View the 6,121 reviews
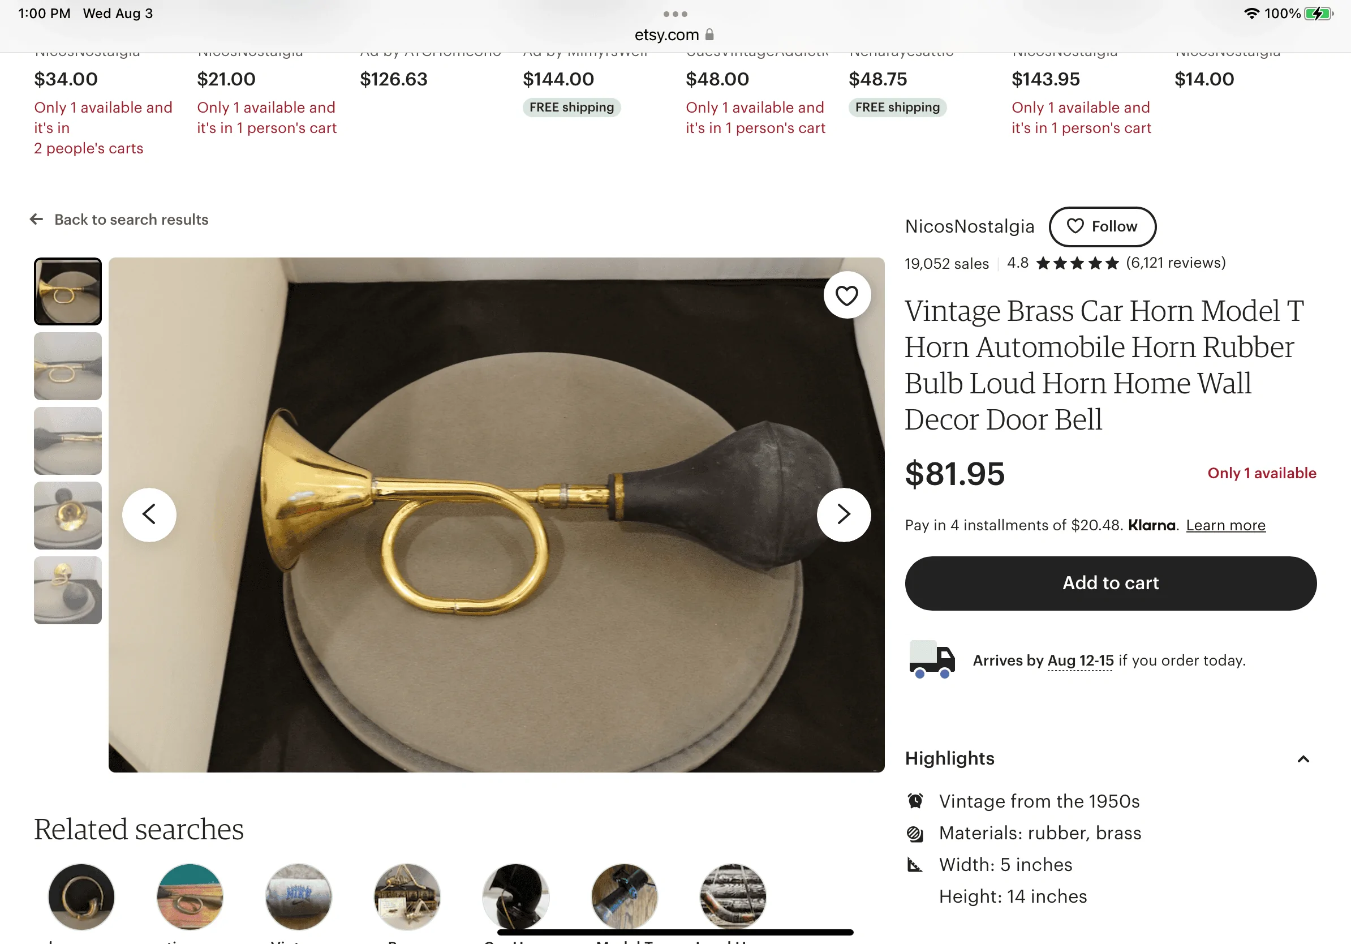The height and width of the screenshot is (944, 1351). coord(1175,263)
